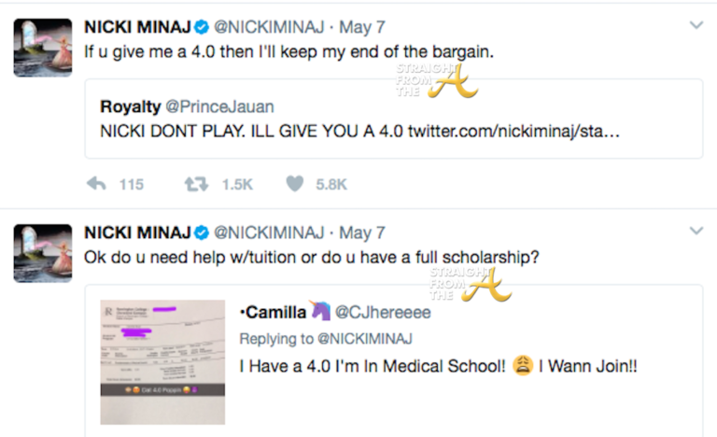Click the Camilla display name
This screenshot has width=717, height=437.
pos(276,313)
